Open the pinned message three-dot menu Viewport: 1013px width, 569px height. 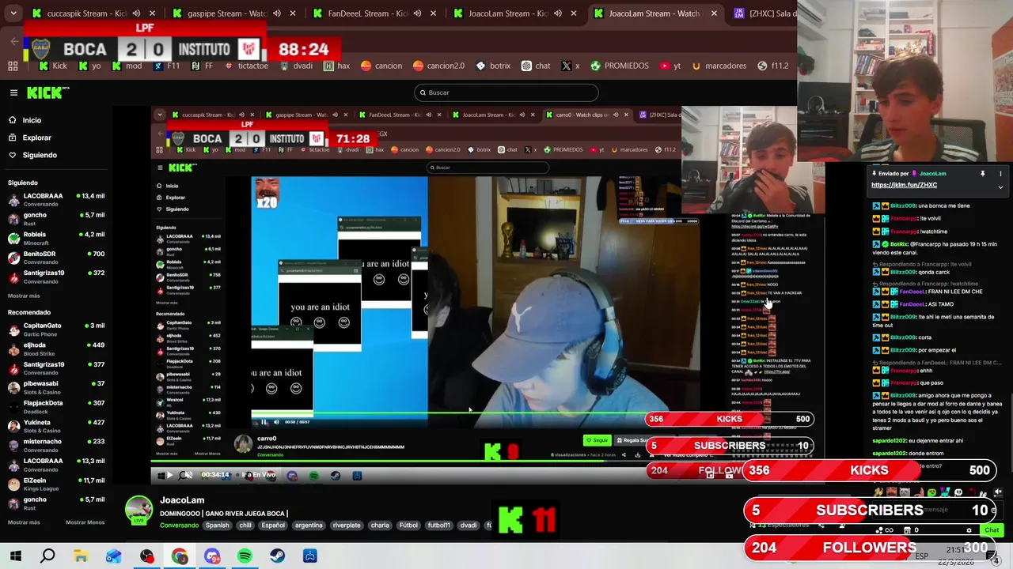tap(1000, 173)
